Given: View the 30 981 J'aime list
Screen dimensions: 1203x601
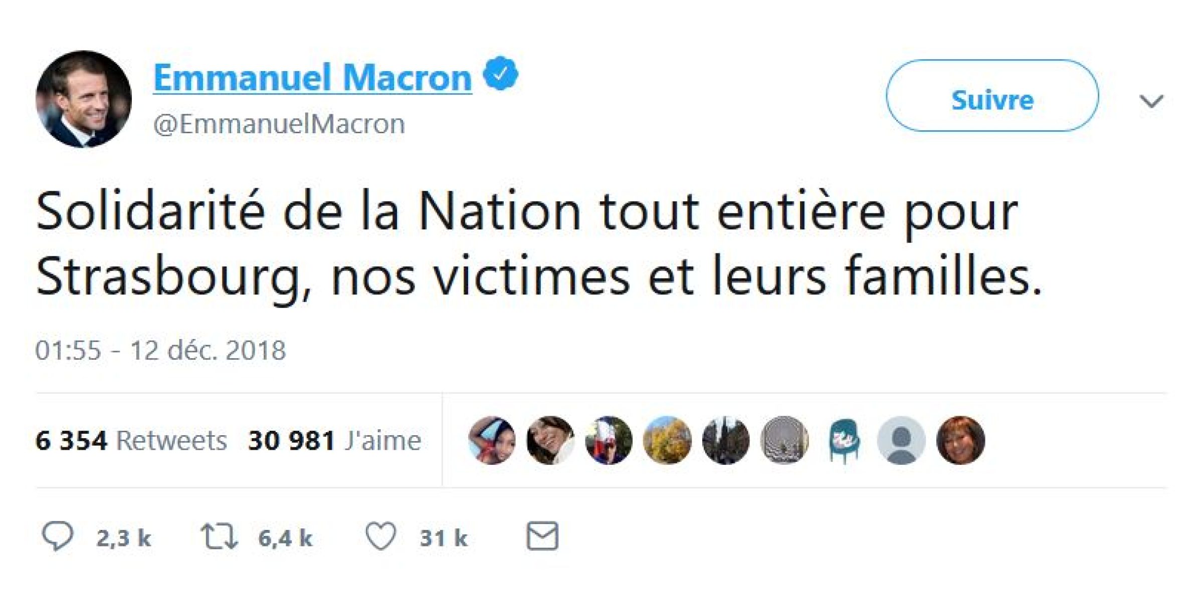Looking at the screenshot, I should pyautogui.click(x=334, y=441).
